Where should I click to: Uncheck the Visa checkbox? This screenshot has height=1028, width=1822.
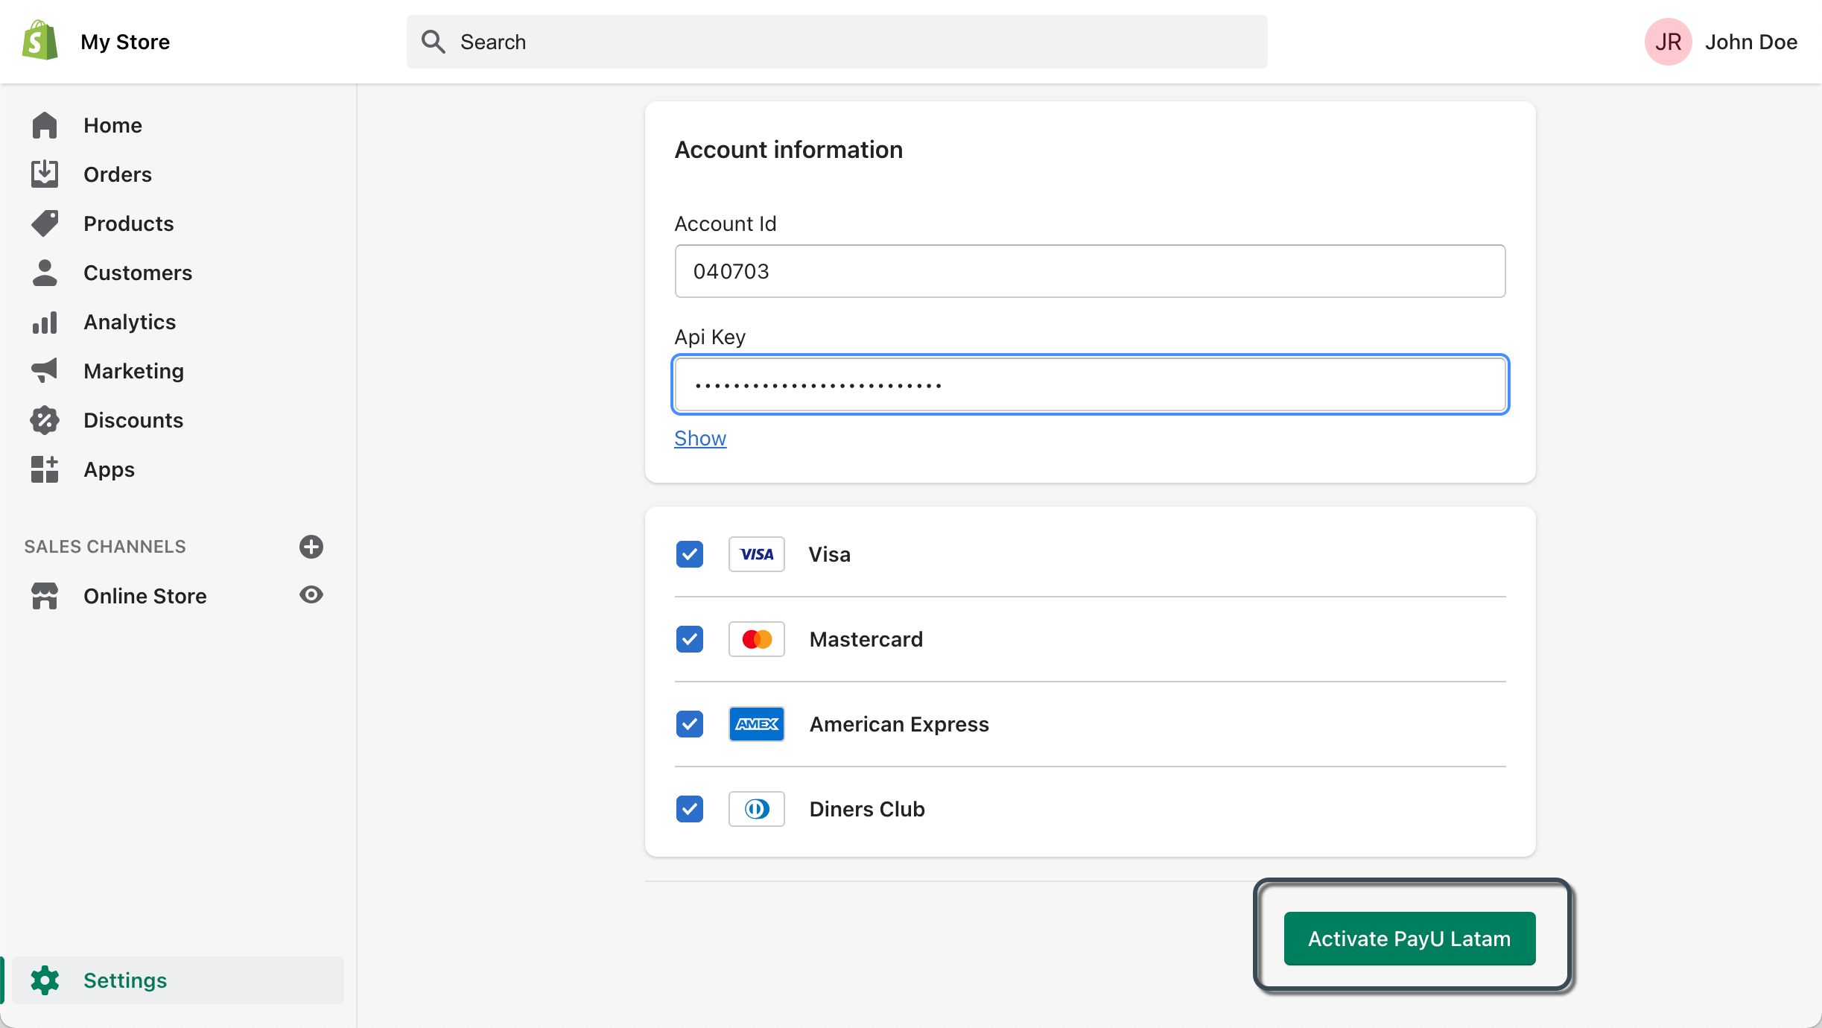[690, 554]
